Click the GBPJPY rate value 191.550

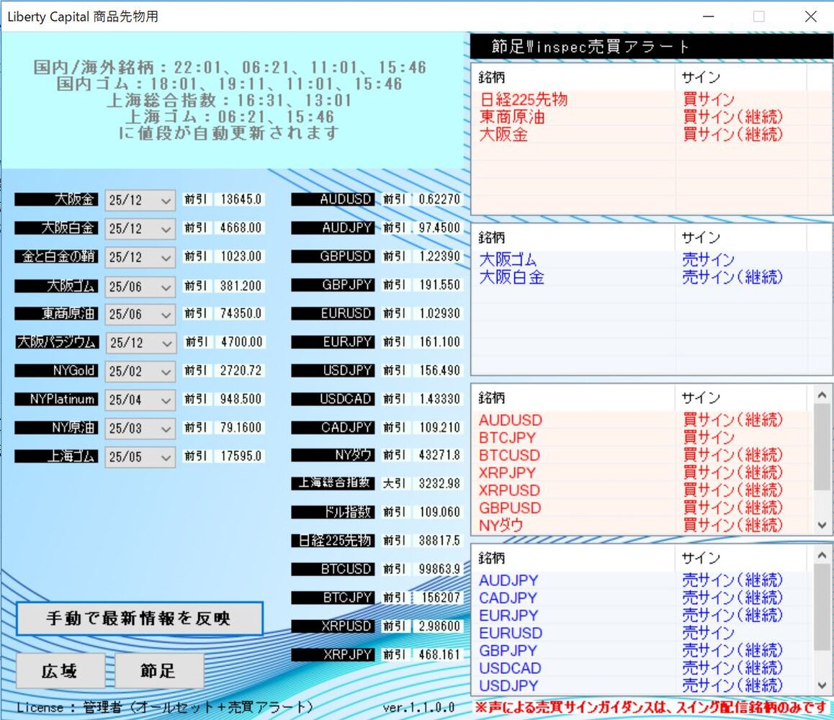439,285
